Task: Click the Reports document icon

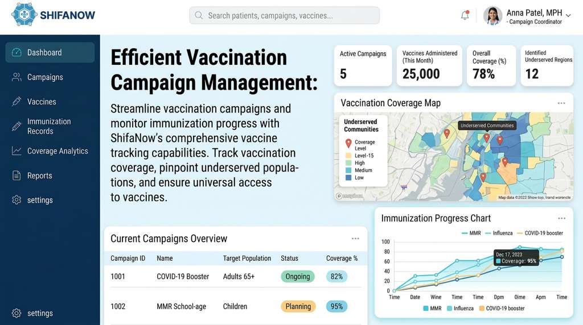Action: point(17,176)
